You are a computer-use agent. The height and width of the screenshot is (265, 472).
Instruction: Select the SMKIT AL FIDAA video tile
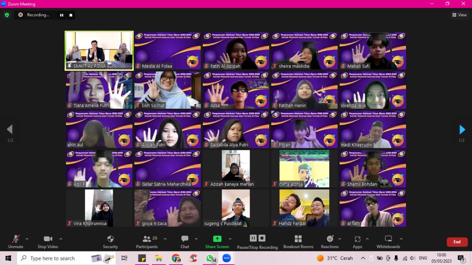99,50
